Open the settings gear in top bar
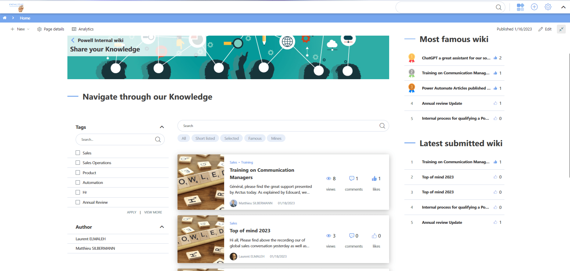Image resolution: width=570 pixels, height=271 pixels. click(548, 7)
